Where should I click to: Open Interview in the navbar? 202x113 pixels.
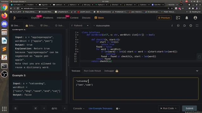[x=62, y=18]
